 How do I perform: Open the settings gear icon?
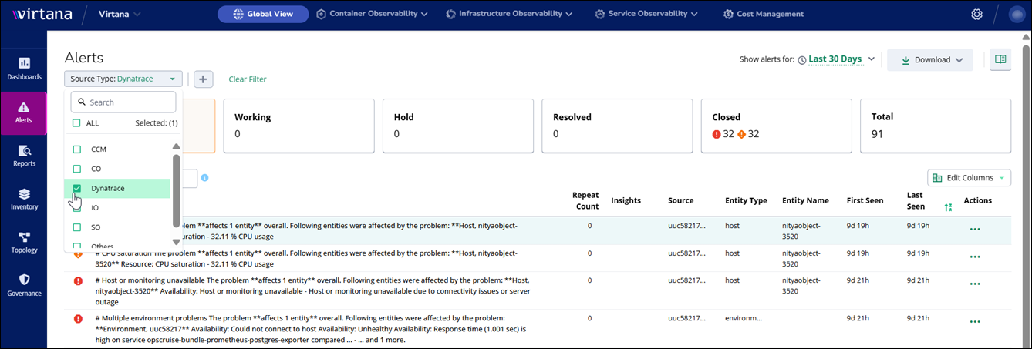(x=976, y=14)
